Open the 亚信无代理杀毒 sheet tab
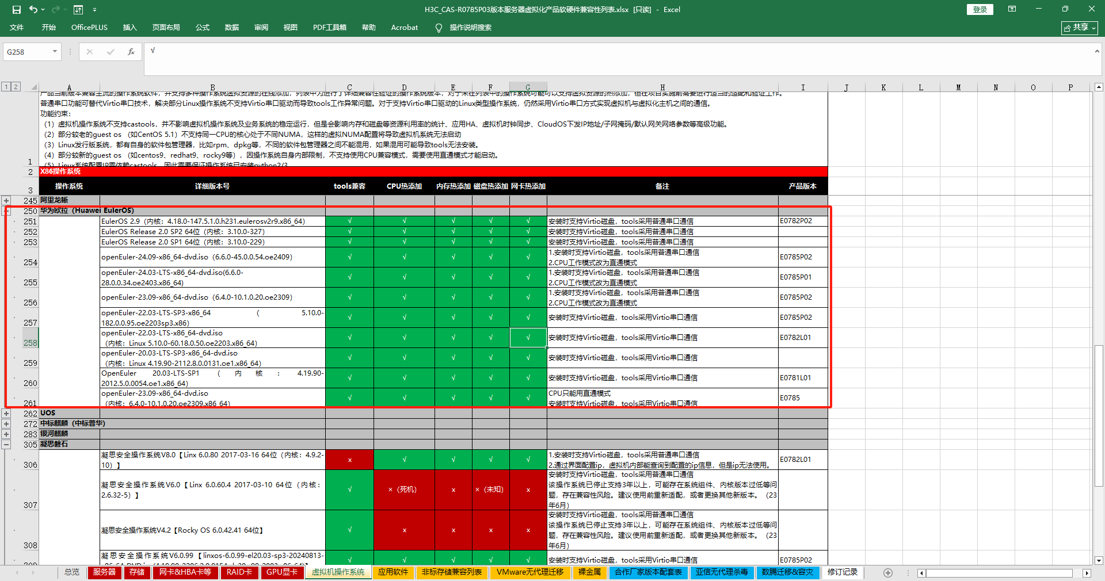1105x581 pixels. coord(722,572)
